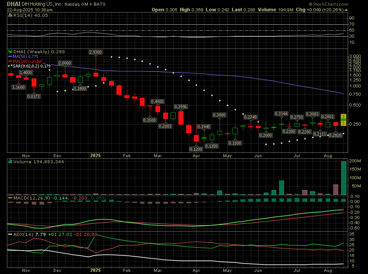Click the 0.1508 price label
Screen dimensions: 368x274
pos(235,143)
